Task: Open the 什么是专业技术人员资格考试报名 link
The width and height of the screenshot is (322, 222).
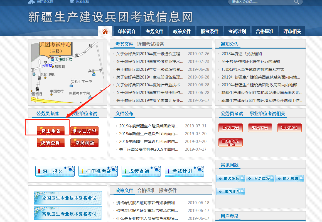Action: 147,218
